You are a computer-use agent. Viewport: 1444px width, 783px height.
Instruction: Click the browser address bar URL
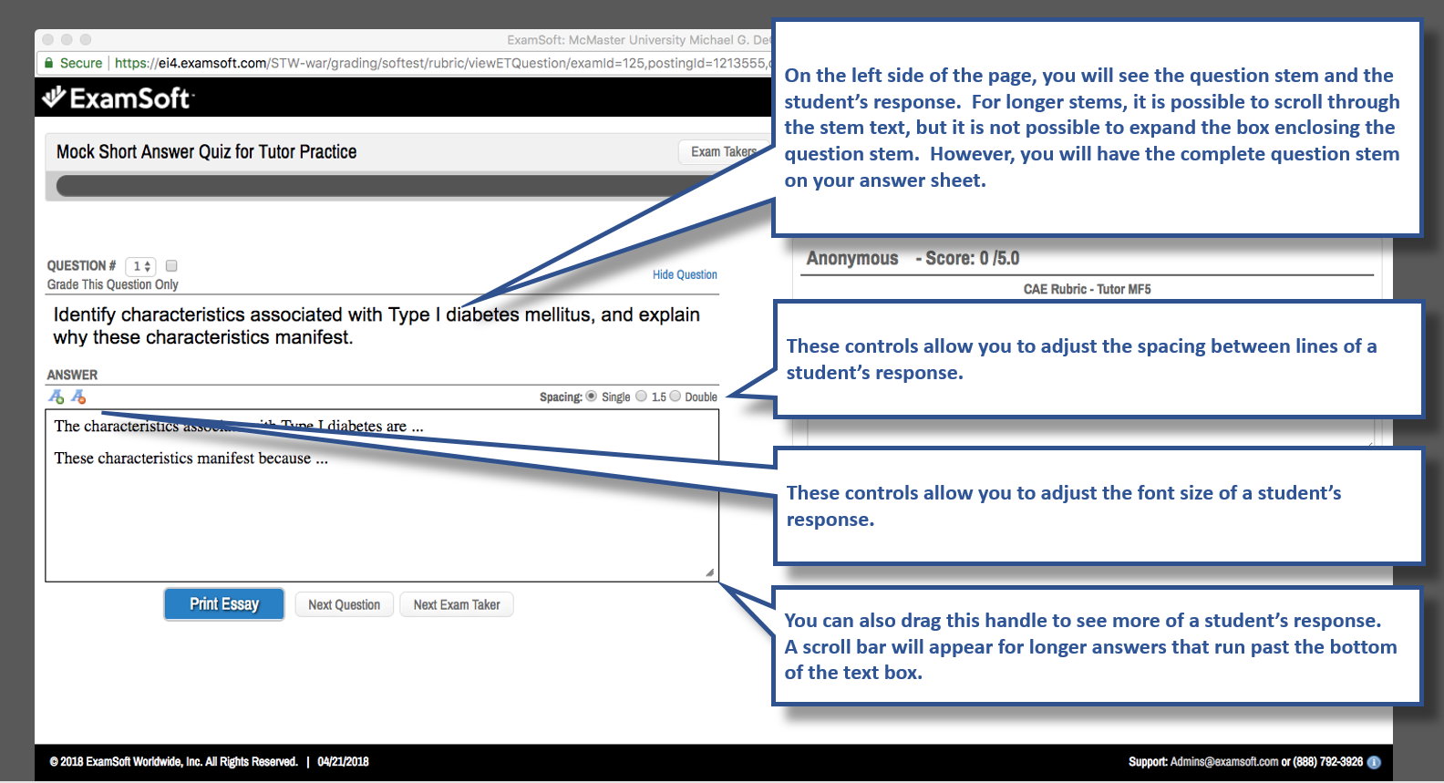(x=442, y=63)
